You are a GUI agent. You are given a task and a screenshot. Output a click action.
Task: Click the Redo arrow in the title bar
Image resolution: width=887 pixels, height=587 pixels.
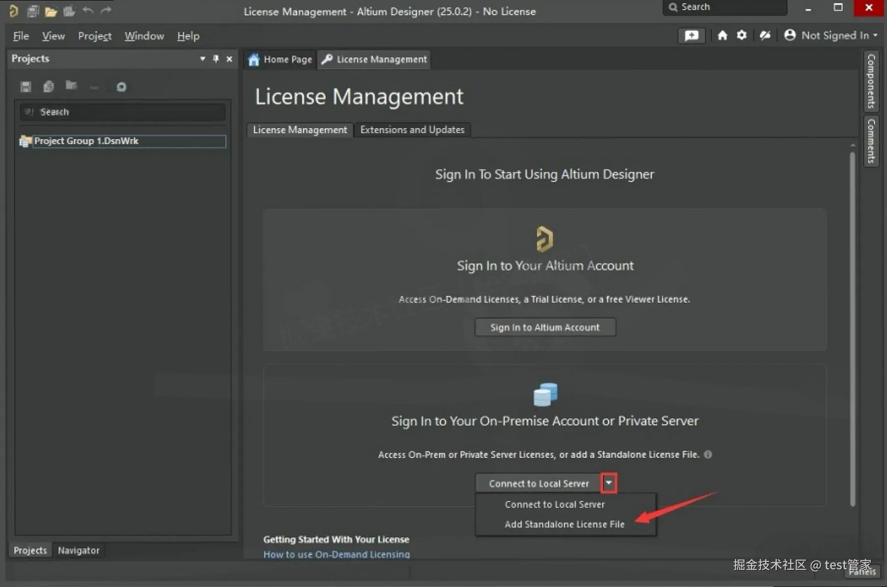pos(106,10)
